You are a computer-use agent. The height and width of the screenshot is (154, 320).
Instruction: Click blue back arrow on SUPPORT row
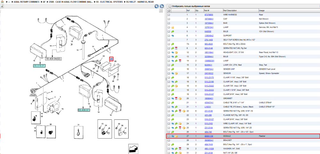point(173,36)
